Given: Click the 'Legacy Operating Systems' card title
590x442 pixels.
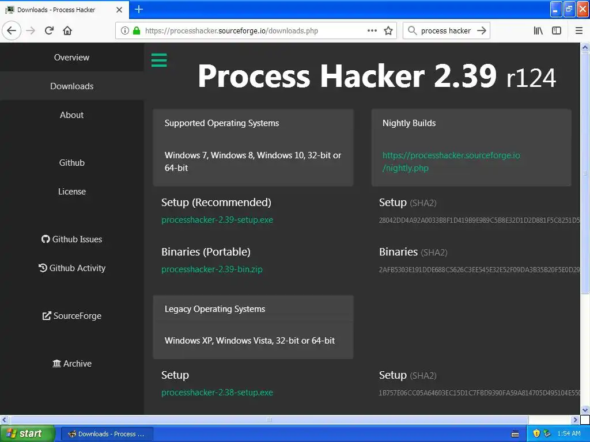Looking at the screenshot, I should 215,309.
